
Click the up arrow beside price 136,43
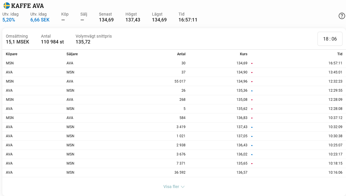pos(252,145)
